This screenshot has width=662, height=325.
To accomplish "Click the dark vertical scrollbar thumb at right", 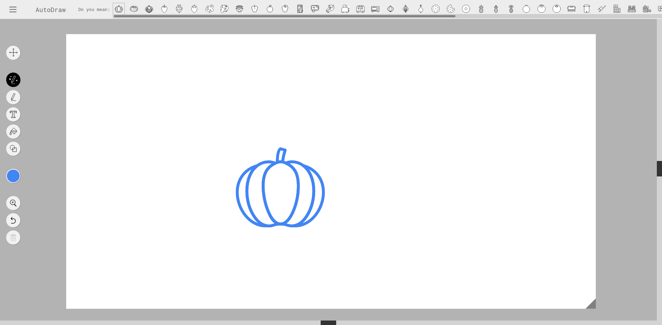I will tap(659, 169).
